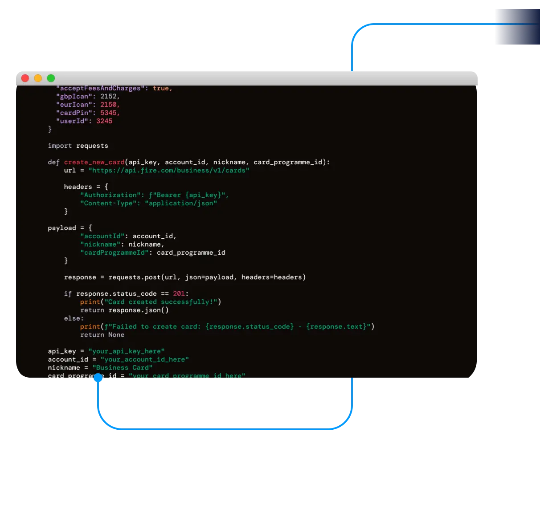540x505 pixels.
Task: Click the dark blue block at top right
Action: 516,27
